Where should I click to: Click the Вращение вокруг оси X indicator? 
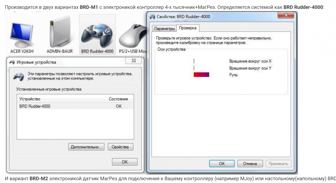(194, 61)
